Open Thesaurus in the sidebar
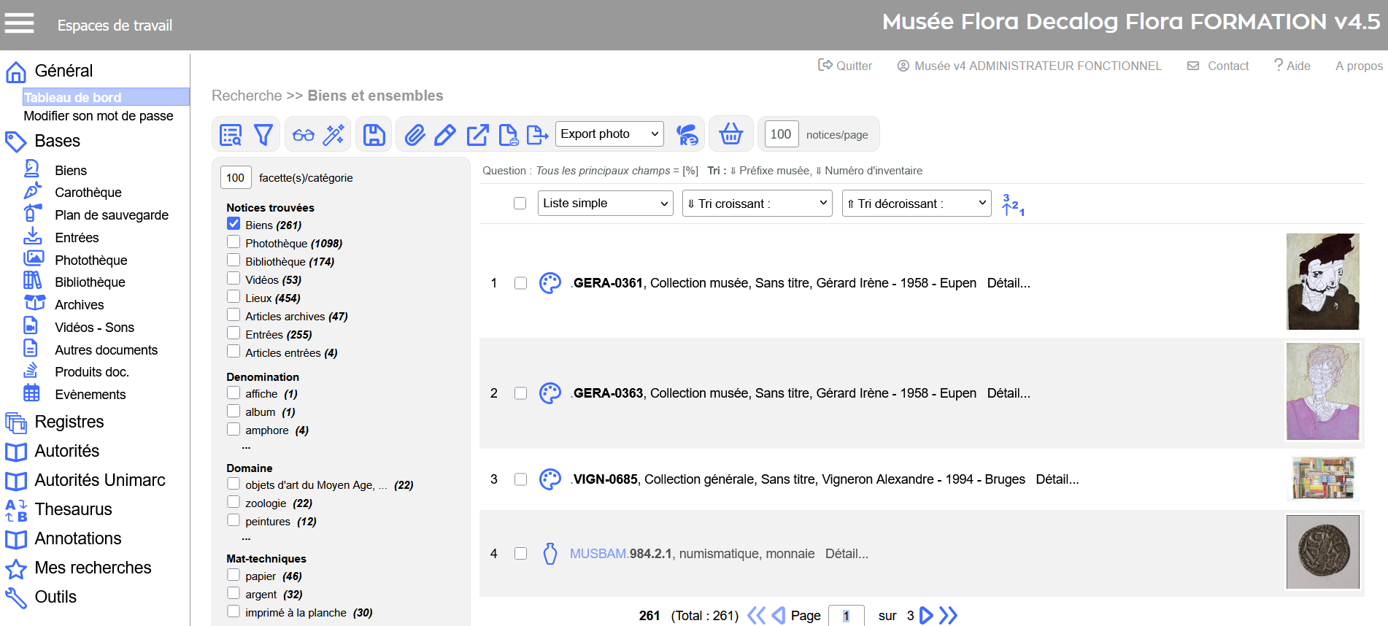This screenshot has height=626, width=1388. point(74,509)
